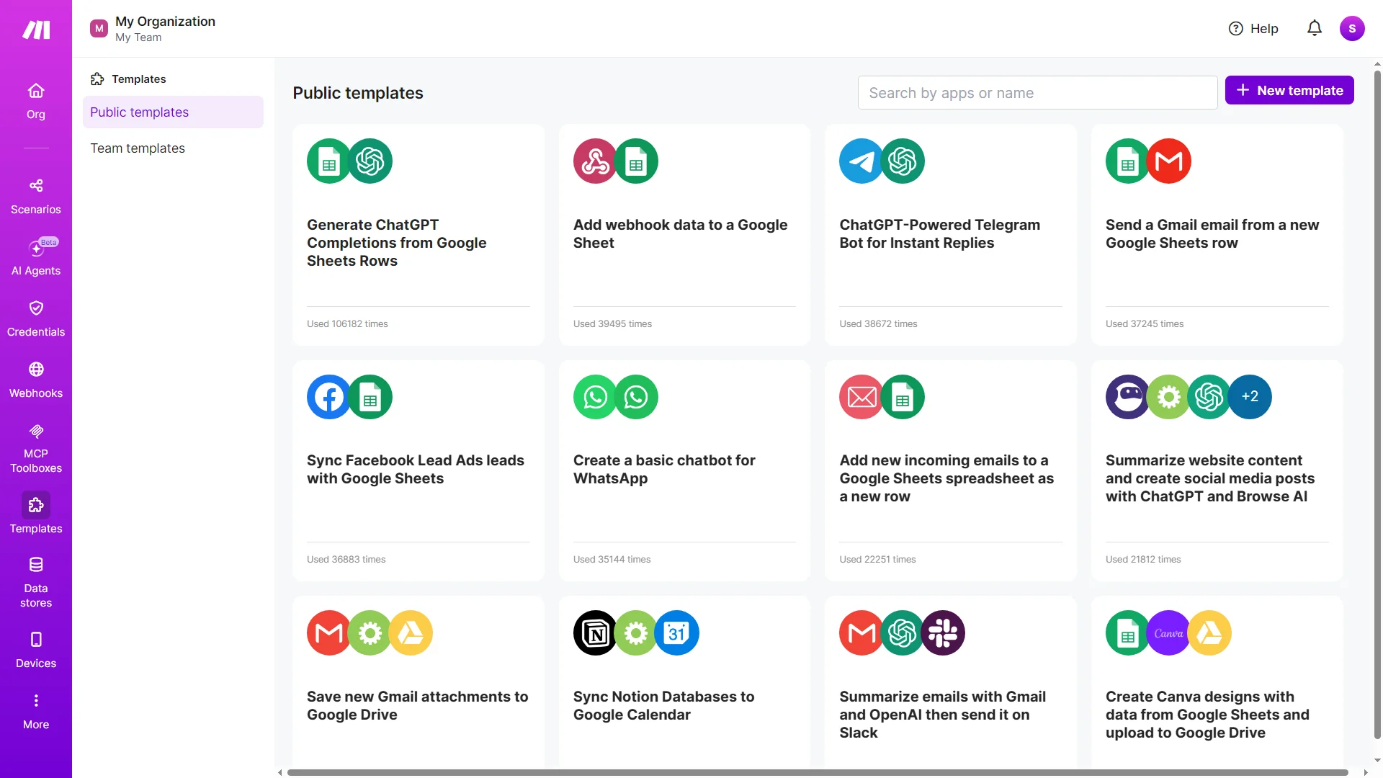This screenshot has width=1383, height=778.
Task: Click the Make logo at top left
Action: [x=36, y=30]
